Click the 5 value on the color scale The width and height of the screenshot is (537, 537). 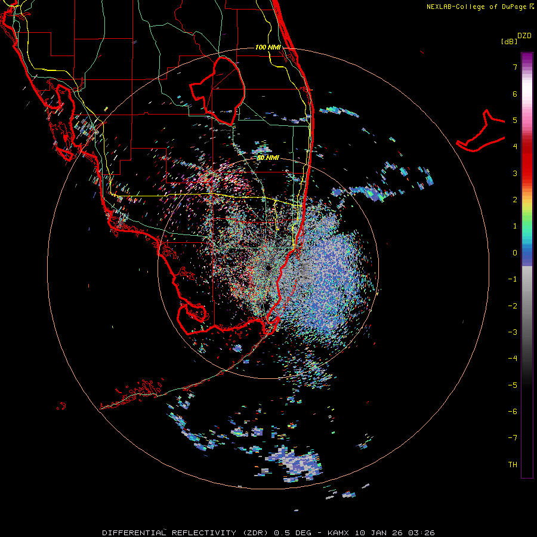click(x=515, y=120)
